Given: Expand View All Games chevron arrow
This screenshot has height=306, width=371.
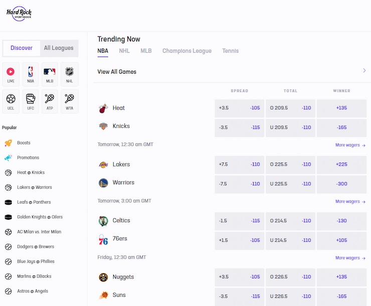Looking at the screenshot, I should [x=364, y=71].
